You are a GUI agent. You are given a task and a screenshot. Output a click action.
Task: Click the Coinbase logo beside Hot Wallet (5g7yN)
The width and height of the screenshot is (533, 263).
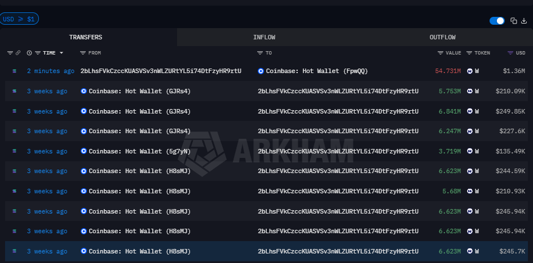tap(84, 151)
